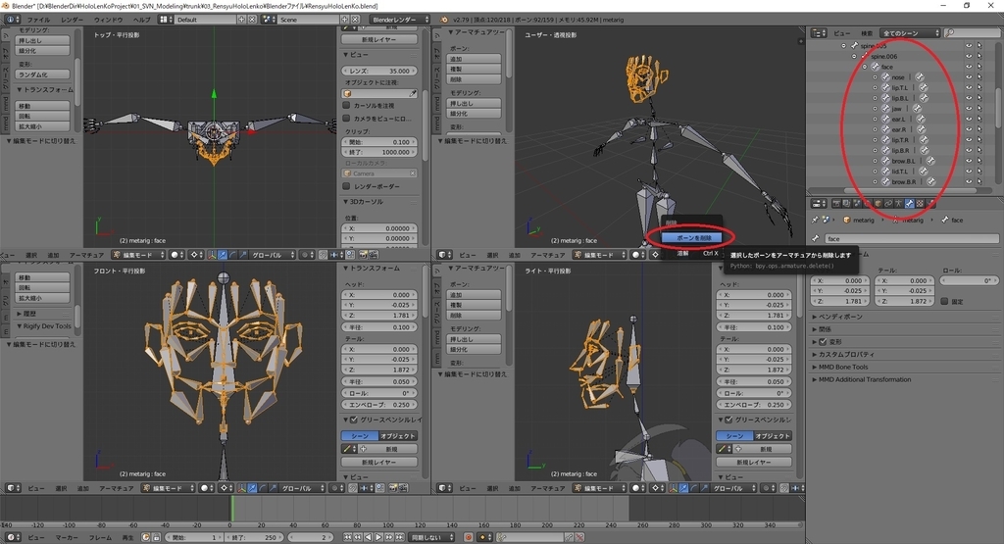The height and width of the screenshot is (544, 1004).
Task: Click the properties editor type icon
Action: 819,204
